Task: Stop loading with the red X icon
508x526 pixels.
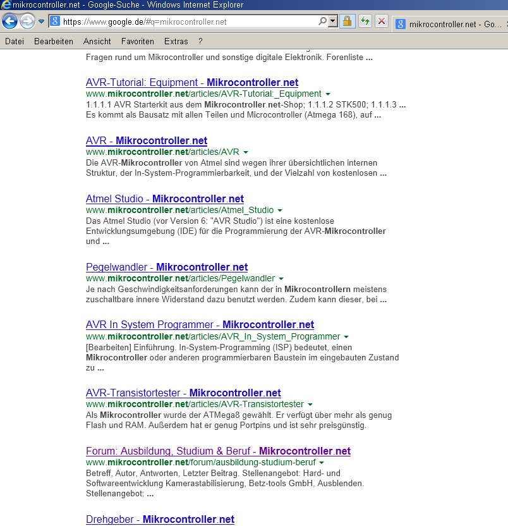Action: point(381,21)
